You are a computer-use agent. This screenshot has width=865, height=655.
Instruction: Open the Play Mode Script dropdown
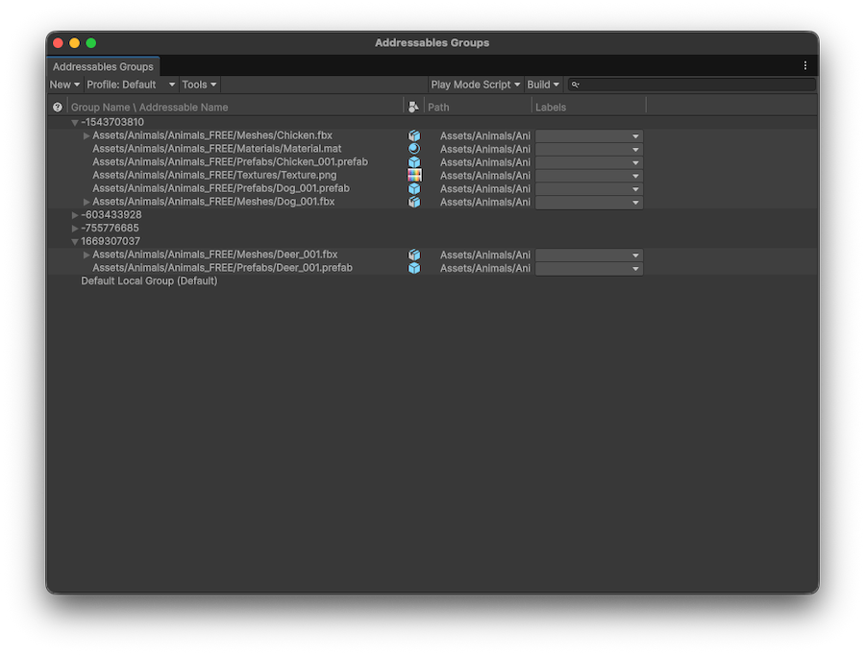(x=475, y=85)
